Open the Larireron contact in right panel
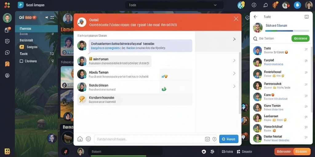The width and height of the screenshot is (315, 157). coord(281,118)
